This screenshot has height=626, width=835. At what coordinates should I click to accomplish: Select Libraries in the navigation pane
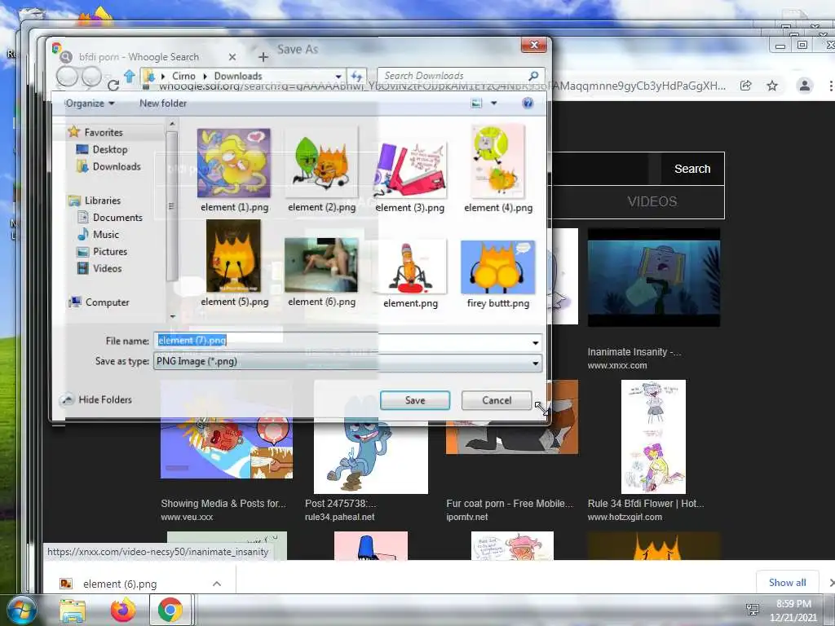(x=95, y=201)
